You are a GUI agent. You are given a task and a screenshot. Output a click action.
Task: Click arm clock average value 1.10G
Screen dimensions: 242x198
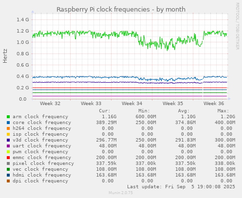188,117
